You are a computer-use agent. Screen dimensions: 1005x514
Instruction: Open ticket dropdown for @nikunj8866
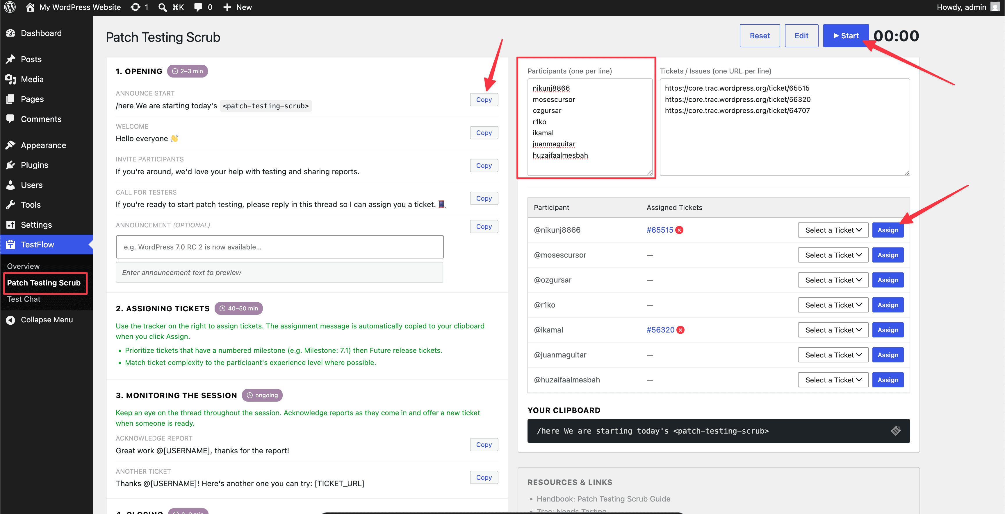pos(833,230)
